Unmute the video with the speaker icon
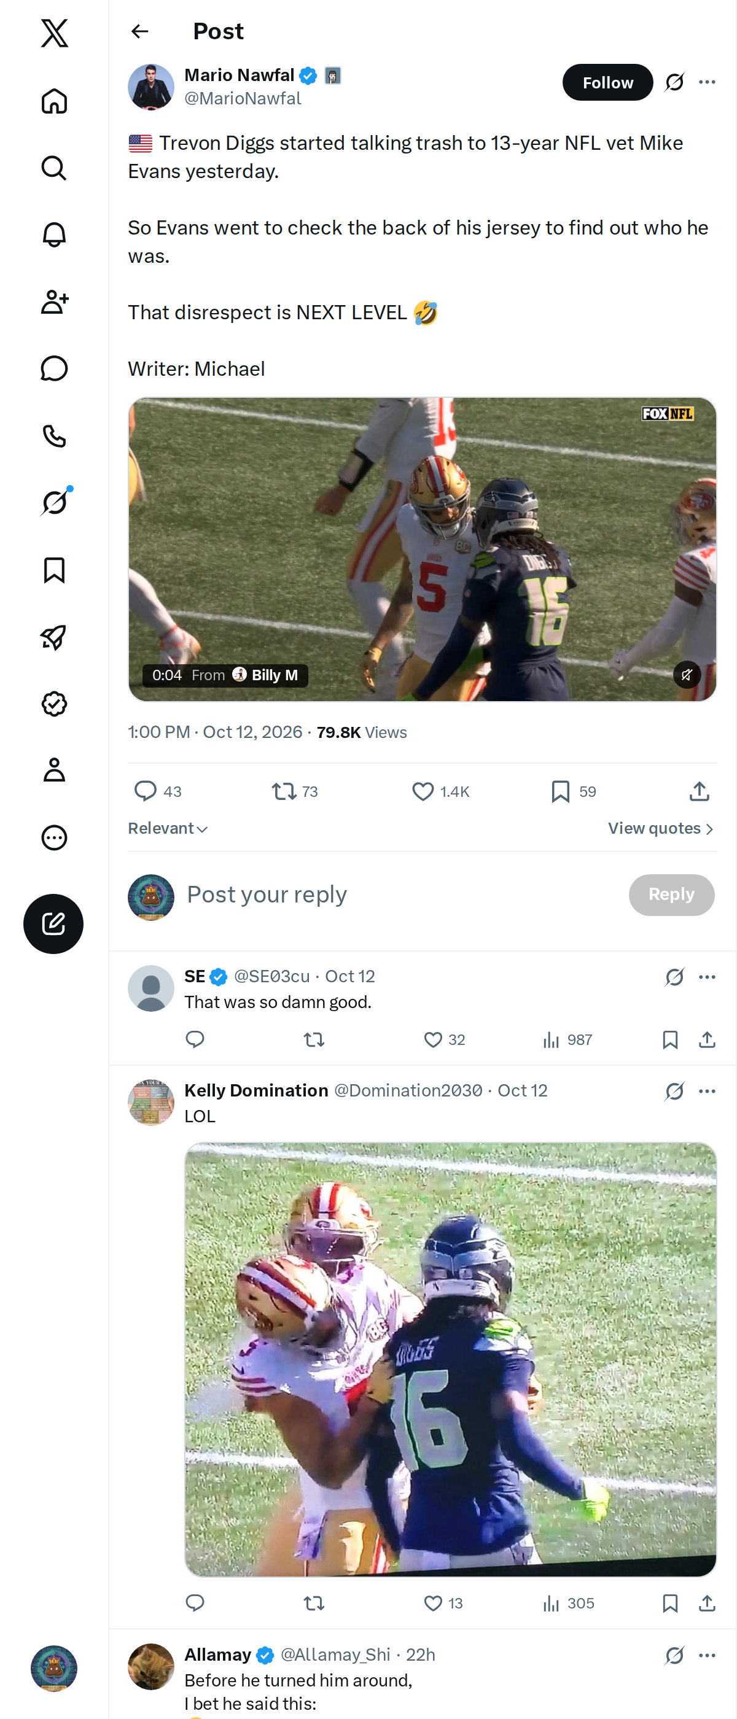Screen dimensions: 737x1719 tap(686, 675)
